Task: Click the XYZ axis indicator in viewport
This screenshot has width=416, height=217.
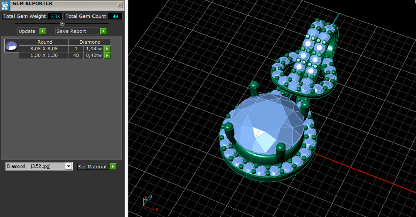Action: [150, 204]
